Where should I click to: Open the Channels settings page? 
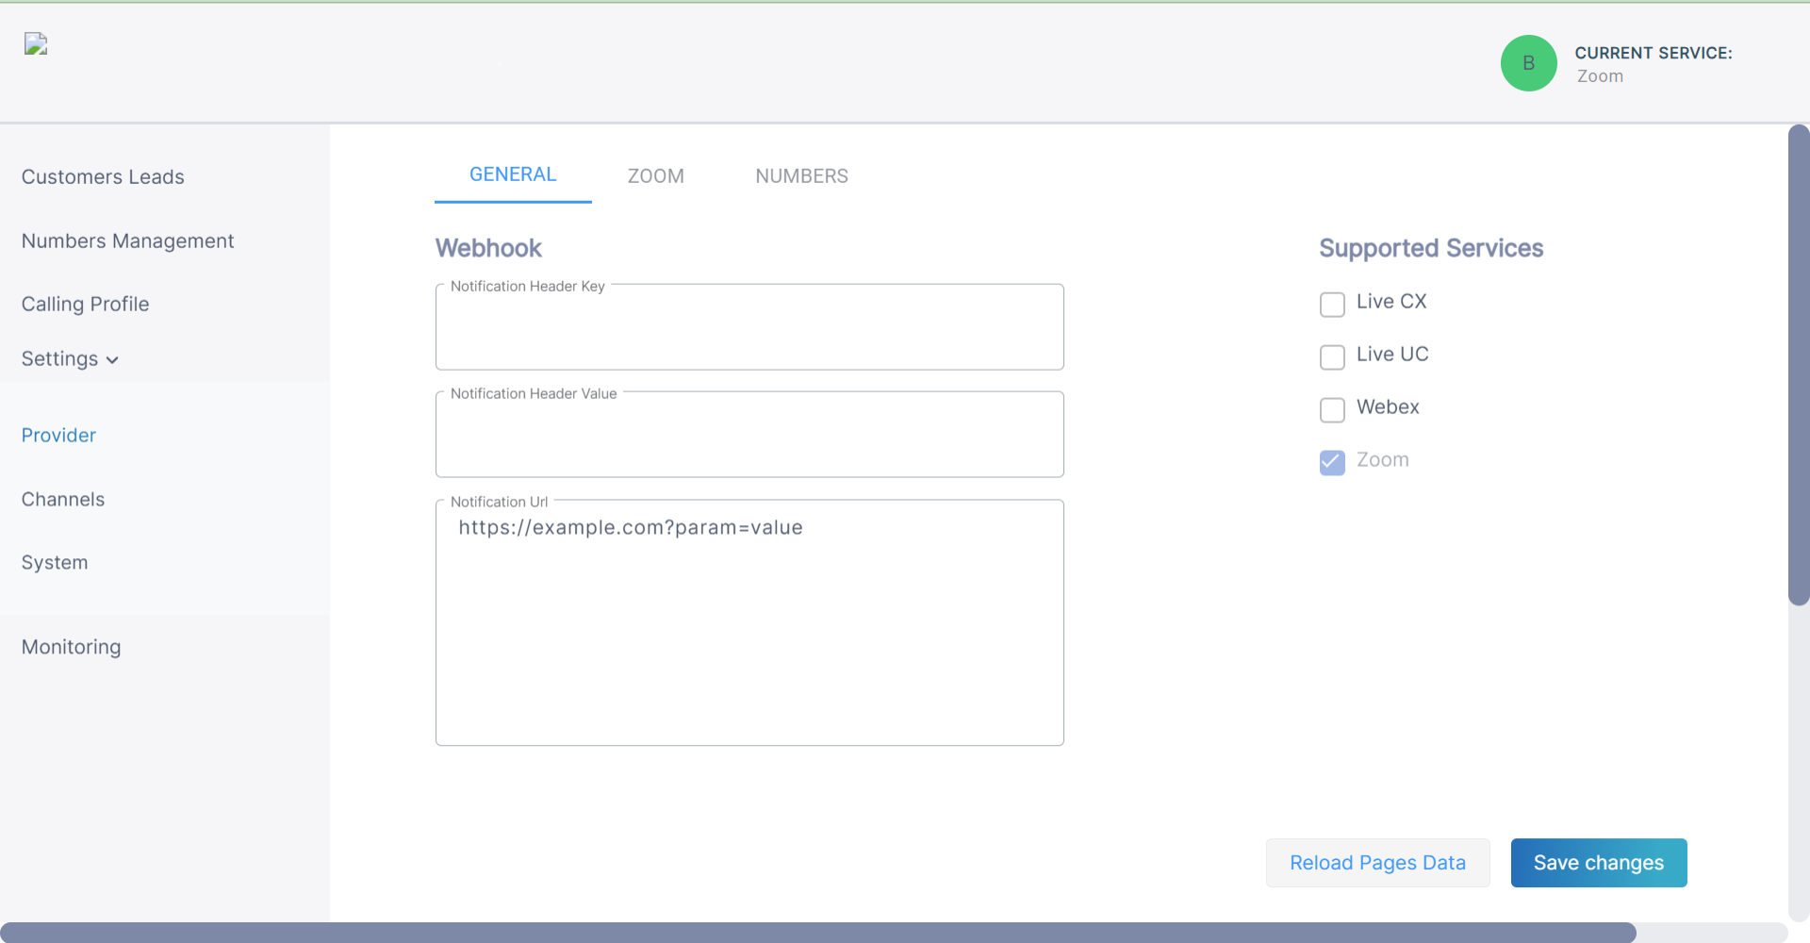coord(63,500)
